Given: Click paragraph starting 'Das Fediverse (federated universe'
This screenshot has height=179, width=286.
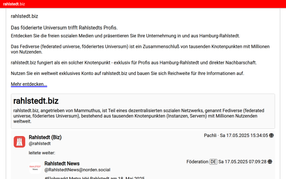Looking at the screenshot, I should pos(140,49).
